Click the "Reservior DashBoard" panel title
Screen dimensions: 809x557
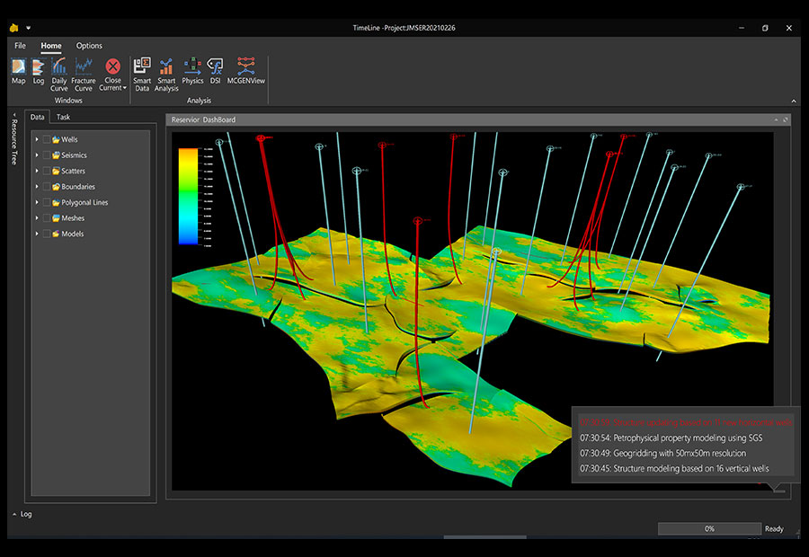point(203,119)
